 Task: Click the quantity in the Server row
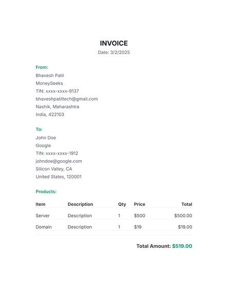[x=119, y=215]
